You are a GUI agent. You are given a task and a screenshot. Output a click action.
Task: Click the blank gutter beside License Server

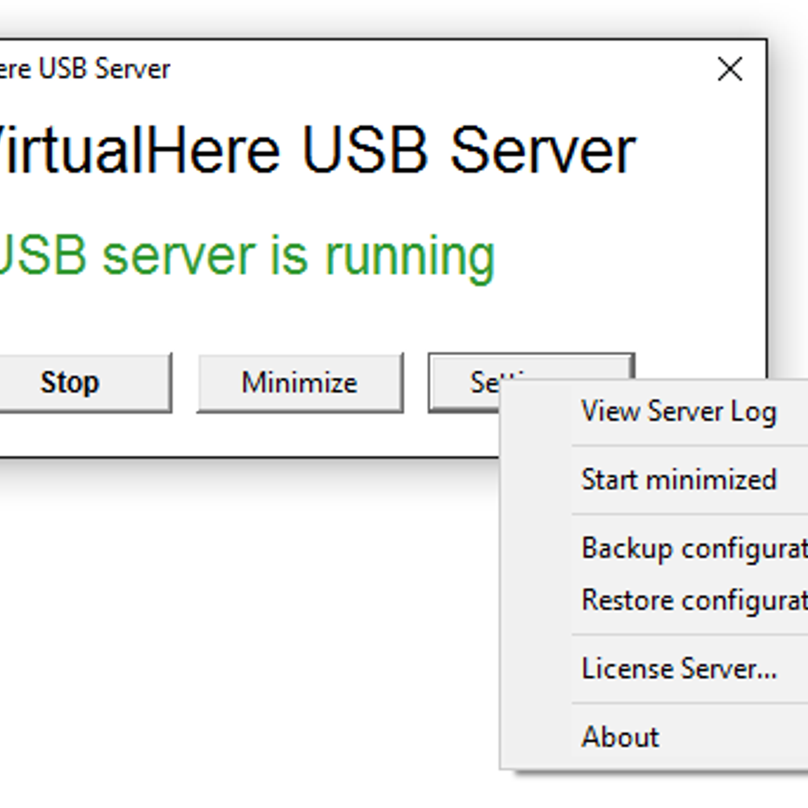click(x=536, y=669)
